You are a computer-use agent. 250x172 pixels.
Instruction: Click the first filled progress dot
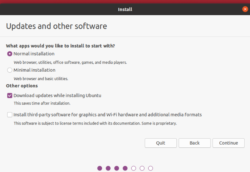(100, 168)
